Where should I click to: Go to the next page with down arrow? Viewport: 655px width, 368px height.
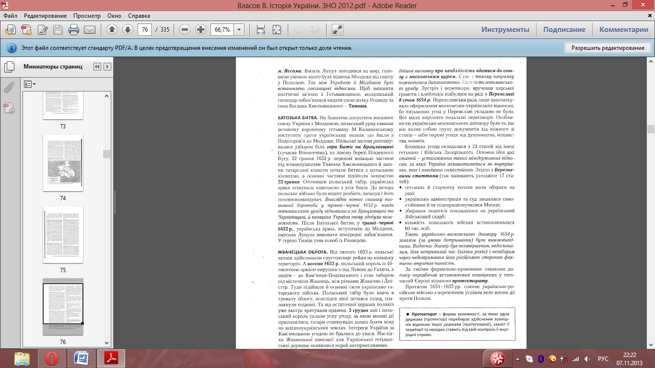(x=128, y=29)
